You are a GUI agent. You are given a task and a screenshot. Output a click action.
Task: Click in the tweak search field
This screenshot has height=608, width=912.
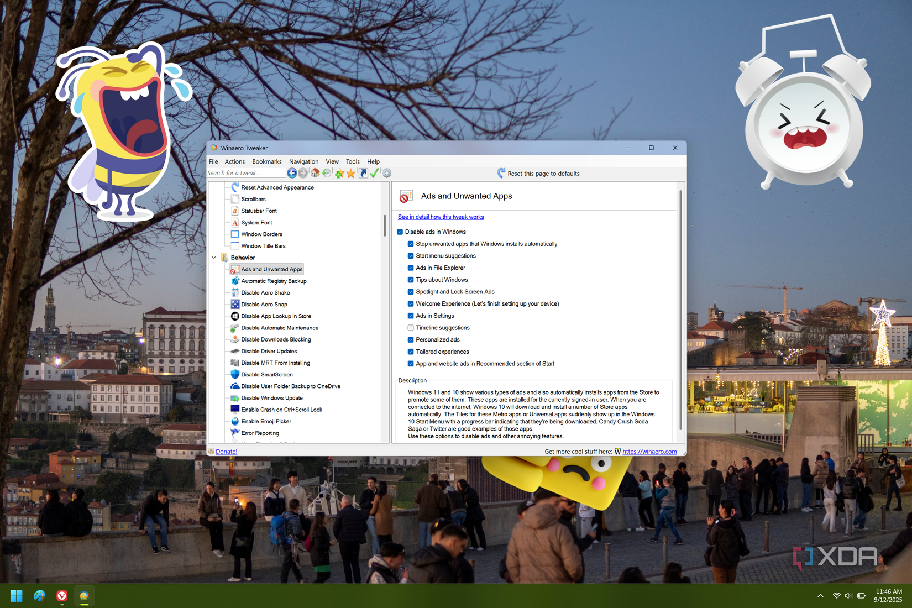245,172
